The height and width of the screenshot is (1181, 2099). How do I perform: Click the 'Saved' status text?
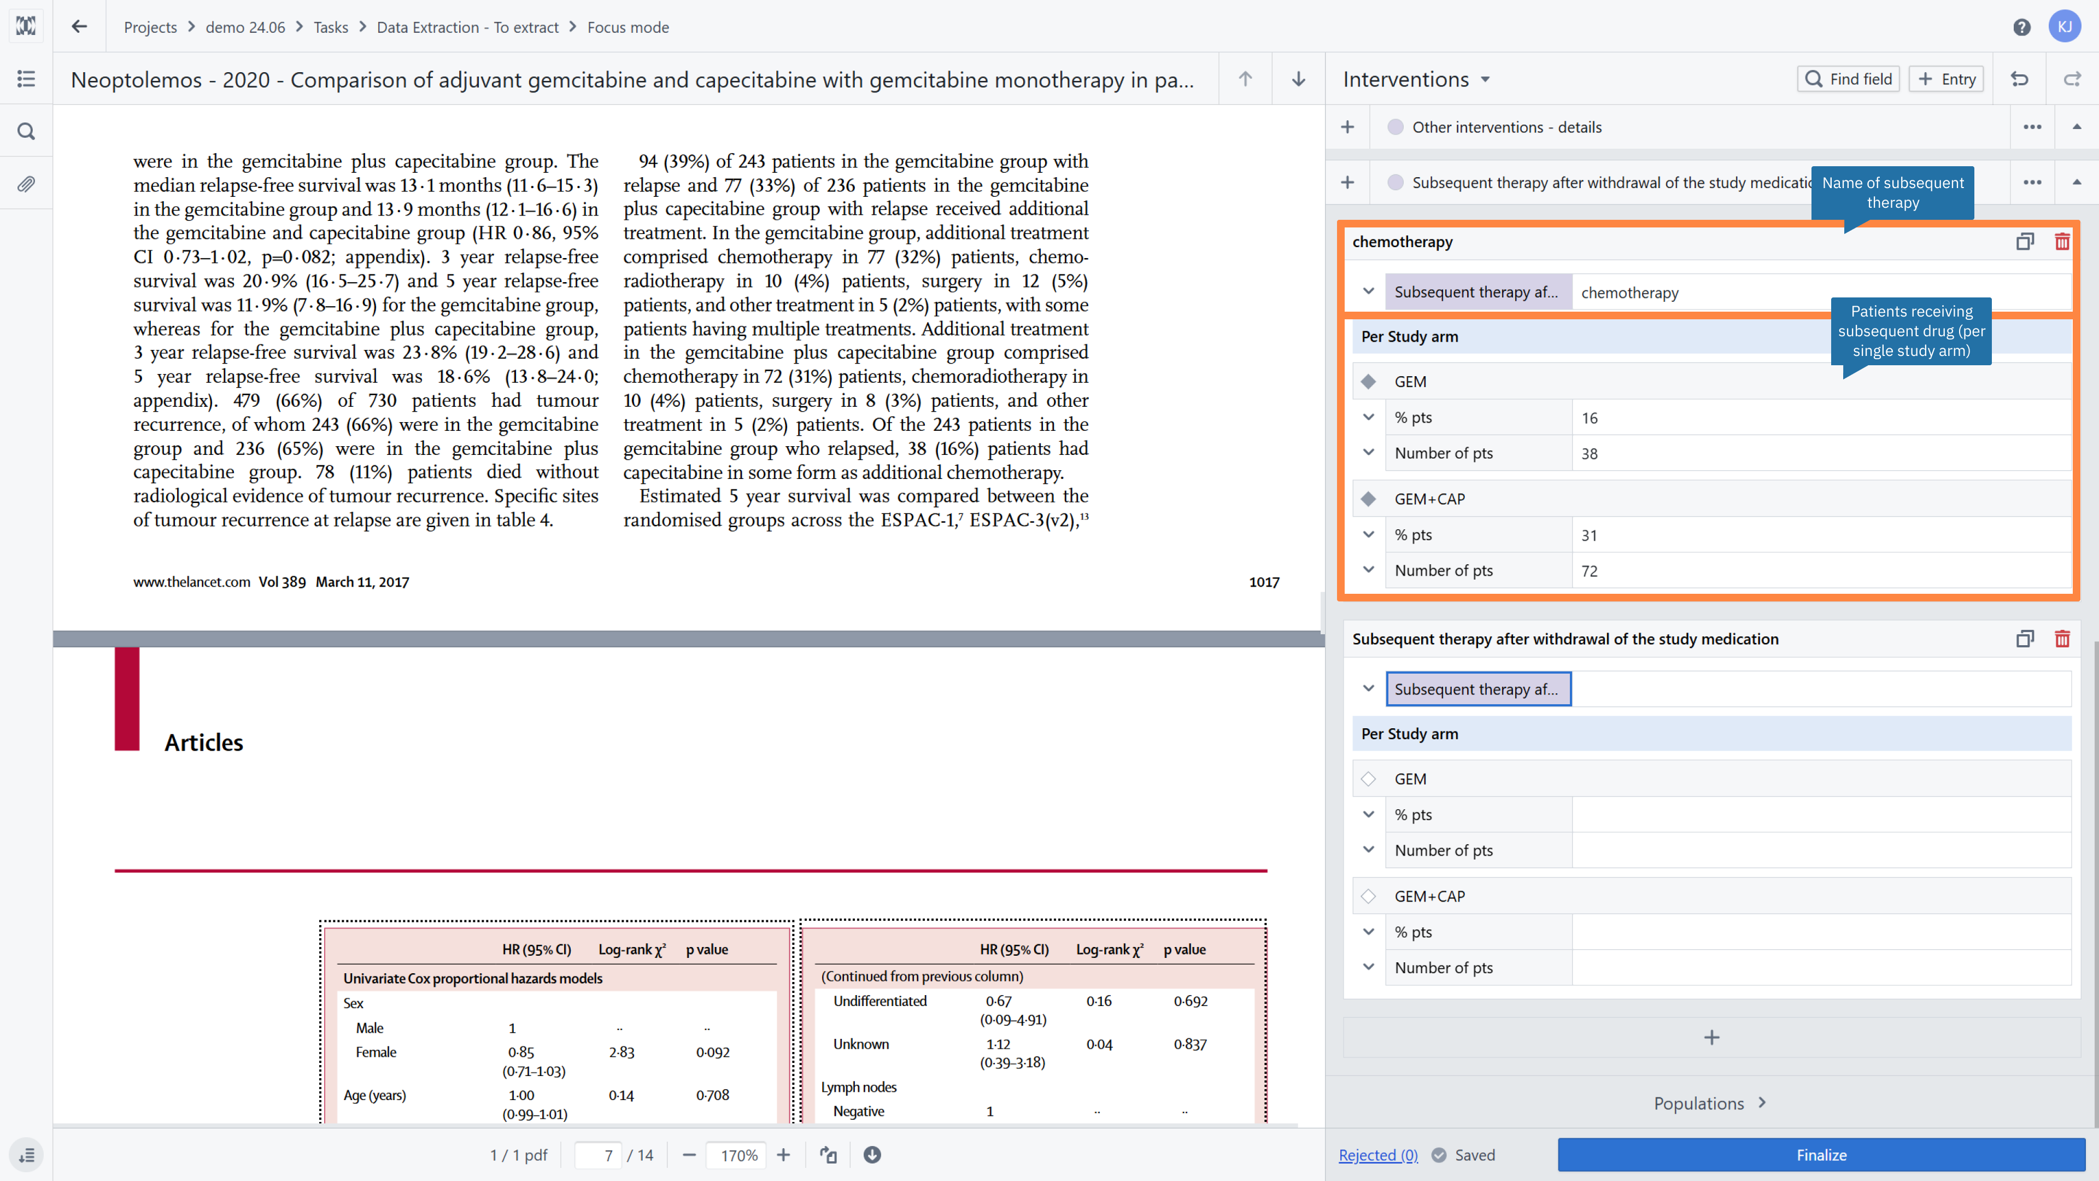1475,1155
